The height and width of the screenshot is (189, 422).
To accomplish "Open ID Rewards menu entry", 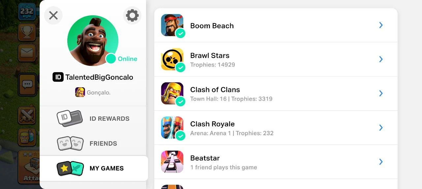I will click(109, 118).
